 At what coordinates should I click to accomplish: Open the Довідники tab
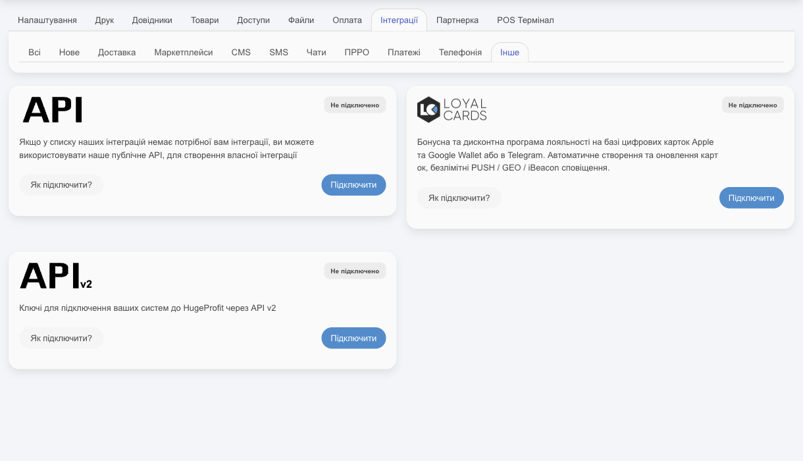(152, 20)
